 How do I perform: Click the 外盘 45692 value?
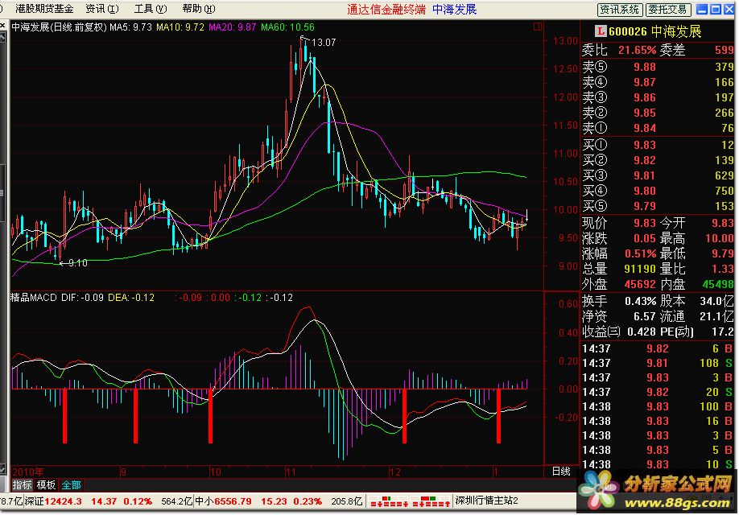(x=639, y=284)
